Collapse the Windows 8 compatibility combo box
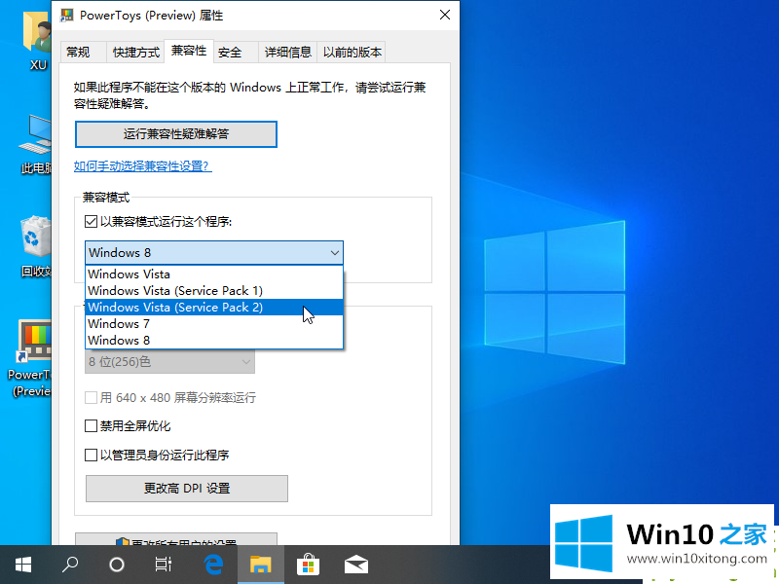779x584 pixels. pyautogui.click(x=213, y=253)
